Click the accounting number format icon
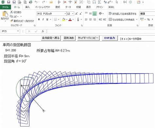 pyautogui.click(x=142, y=19)
